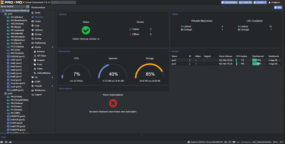Open the Suche menu entry
The image size is (285, 144).
(37, 13)
